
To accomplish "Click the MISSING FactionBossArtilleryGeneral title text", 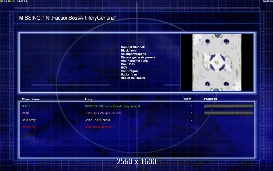I will tap(67, 18).
